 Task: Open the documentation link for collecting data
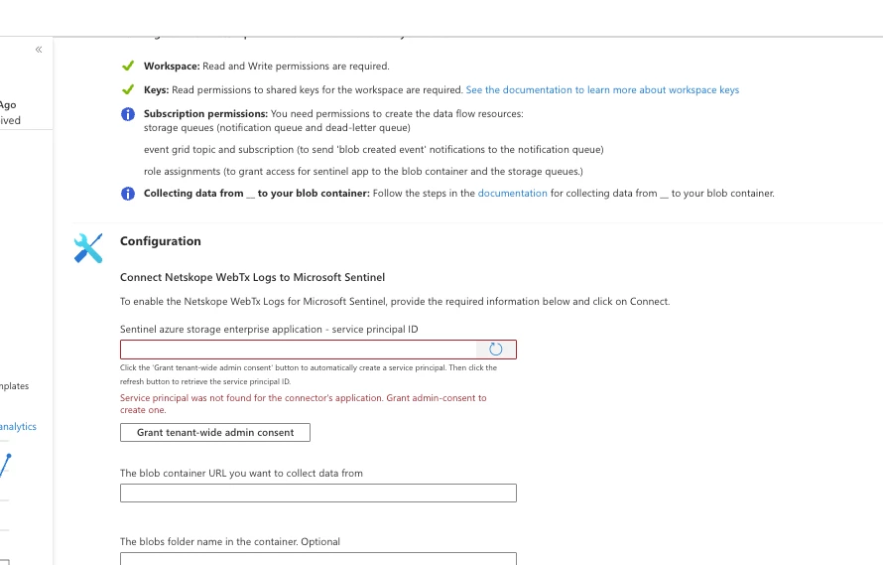[513, 193]
